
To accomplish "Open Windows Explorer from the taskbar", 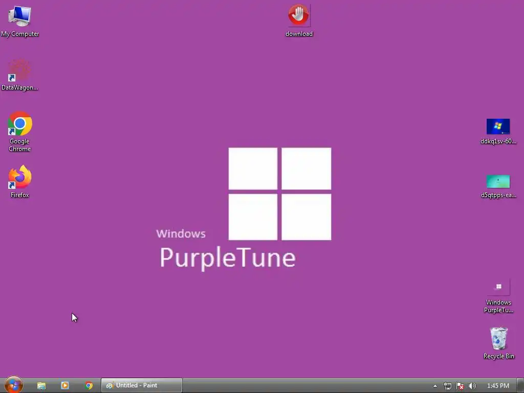I will tap(41, 386).
